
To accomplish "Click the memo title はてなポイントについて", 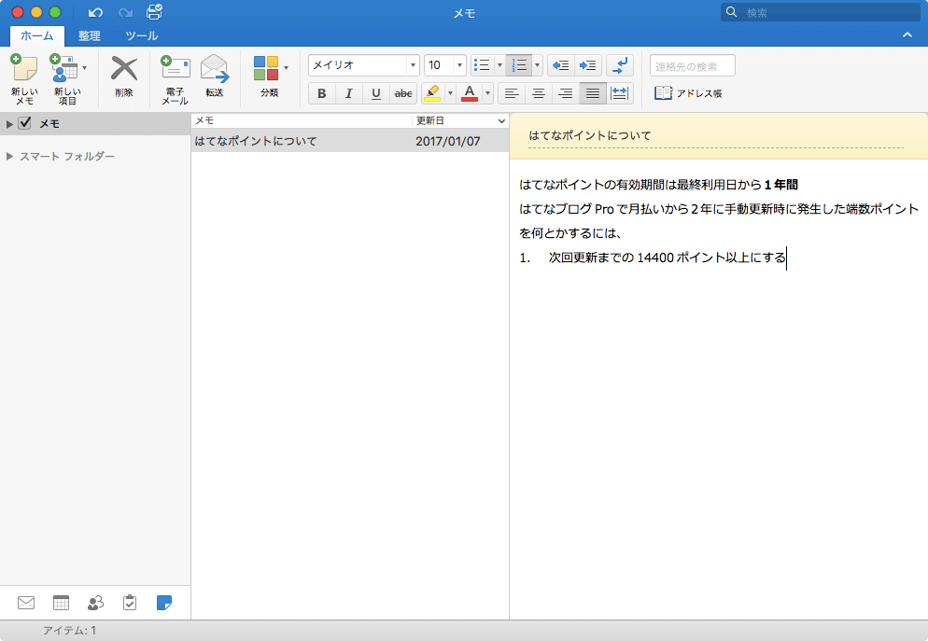I will pos(589,135).
